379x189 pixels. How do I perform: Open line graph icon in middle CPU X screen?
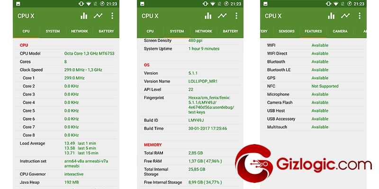tap(222, 16)
